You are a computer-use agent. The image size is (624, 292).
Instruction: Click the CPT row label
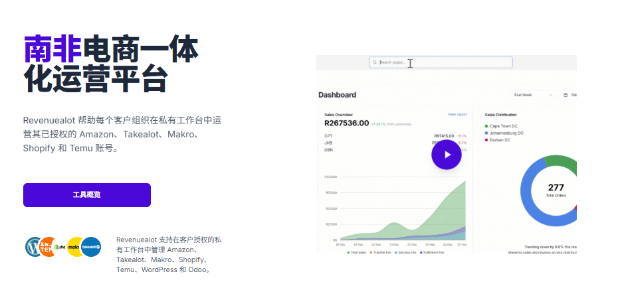point(328,136)
